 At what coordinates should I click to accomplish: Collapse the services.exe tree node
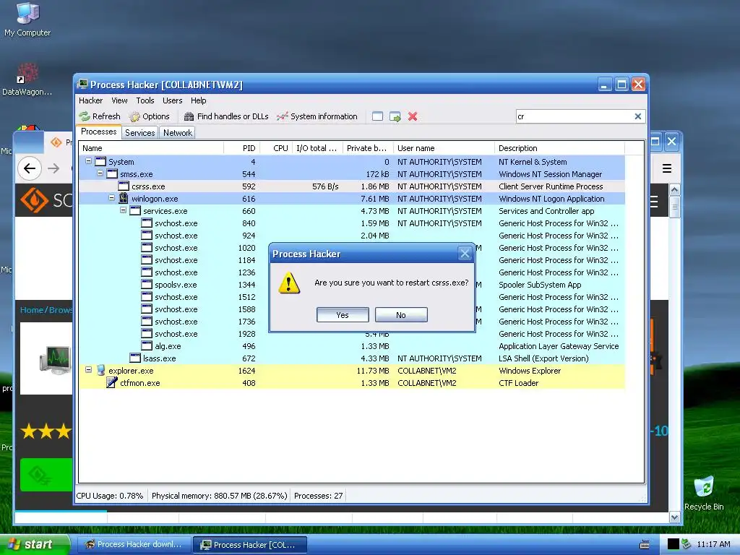tap(123, 210)
